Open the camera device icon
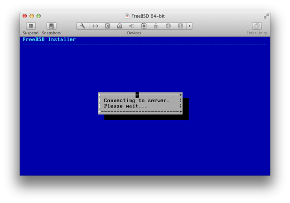Image resolution: width=290 pixels, height=203 pixels. tap(144, 26)
